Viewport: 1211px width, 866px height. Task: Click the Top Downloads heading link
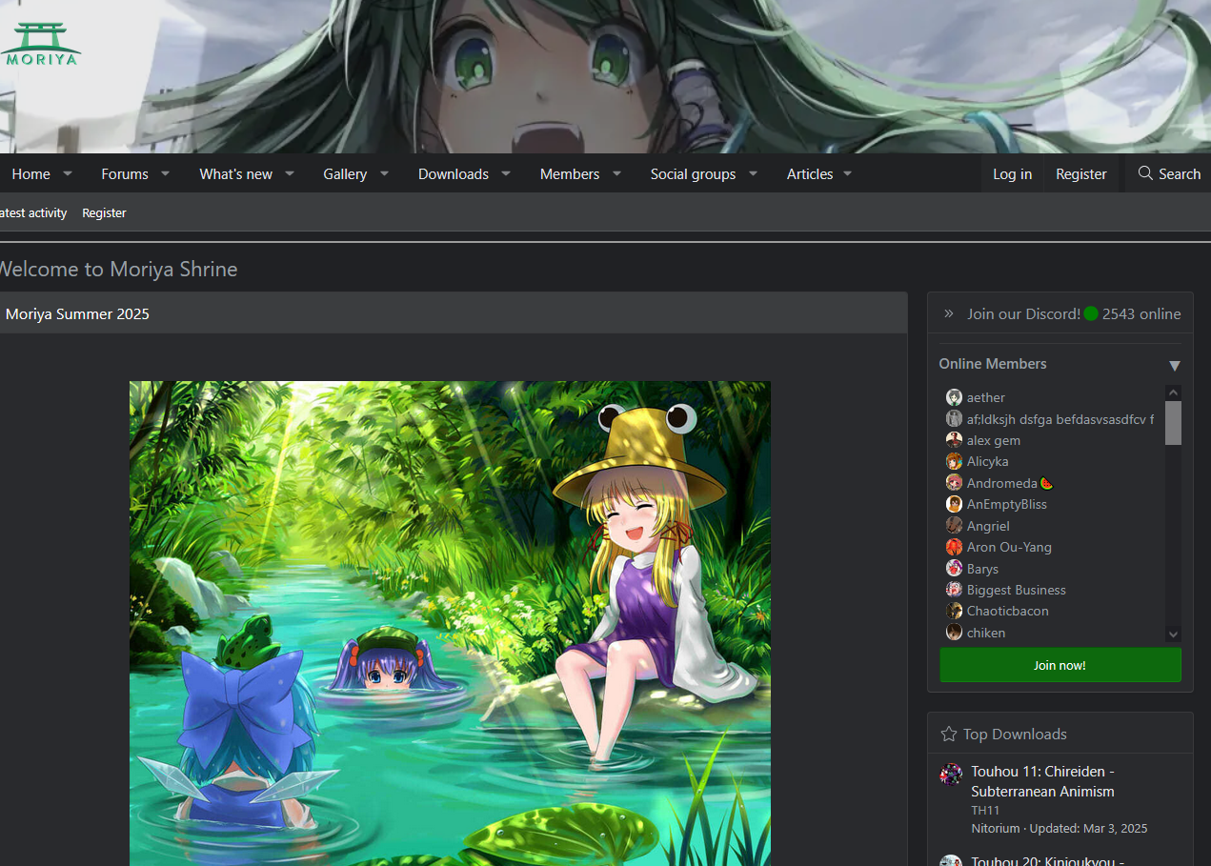point(1015,734)
